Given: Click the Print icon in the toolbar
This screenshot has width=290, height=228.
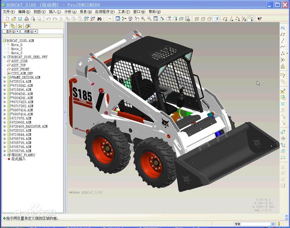Looking at the screenshot, I should [26, 19].
